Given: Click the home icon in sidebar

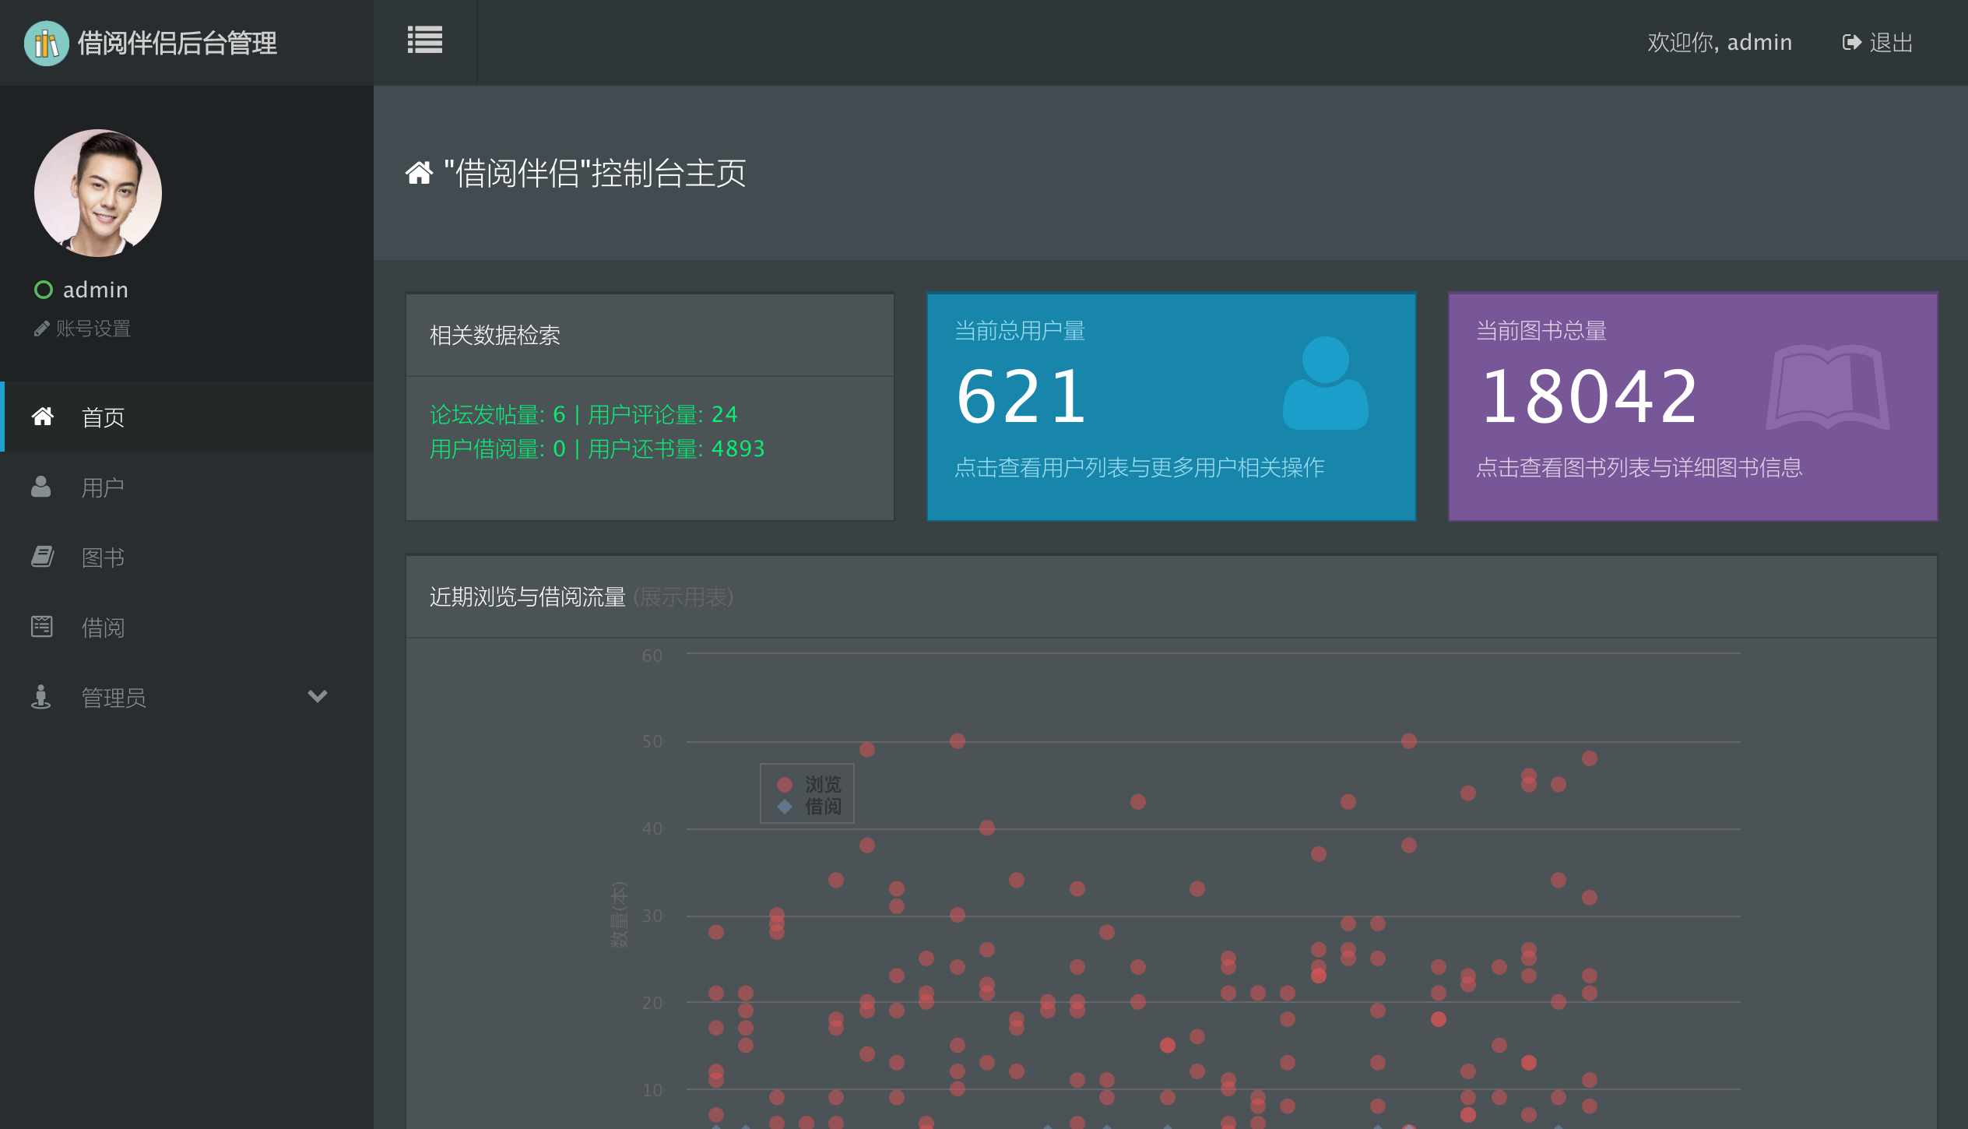Looking at the screenshot, I should pyautogui.click(x=42, y=417).
